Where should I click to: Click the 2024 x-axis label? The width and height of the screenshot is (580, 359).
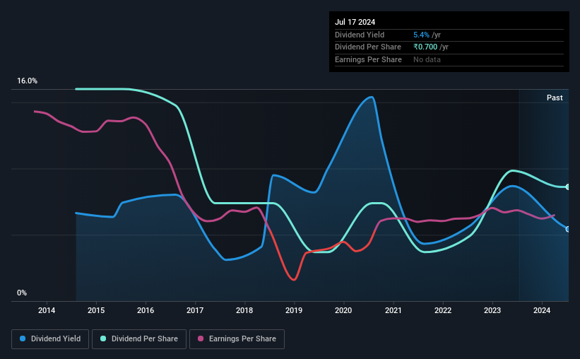pyautogui.click(x=542, y=310)
